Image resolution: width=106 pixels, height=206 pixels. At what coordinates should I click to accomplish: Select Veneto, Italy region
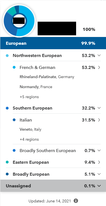pyautogui.click(x=30, y=129)
